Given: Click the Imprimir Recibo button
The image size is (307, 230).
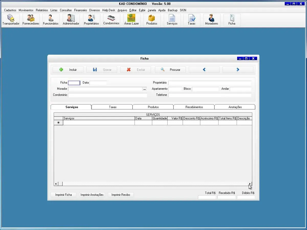Looking at the screenshot, I should pos(121,195).
